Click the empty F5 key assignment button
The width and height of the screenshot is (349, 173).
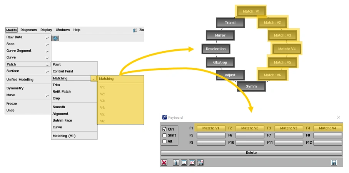211,135
